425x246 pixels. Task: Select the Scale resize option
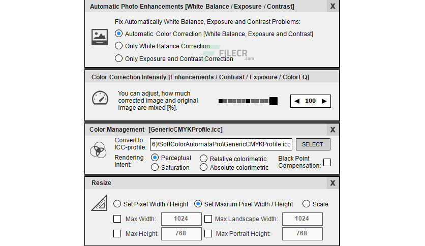[306, 204]
